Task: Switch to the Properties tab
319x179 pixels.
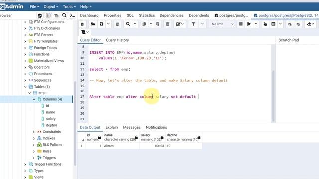Action: [112, 15]
